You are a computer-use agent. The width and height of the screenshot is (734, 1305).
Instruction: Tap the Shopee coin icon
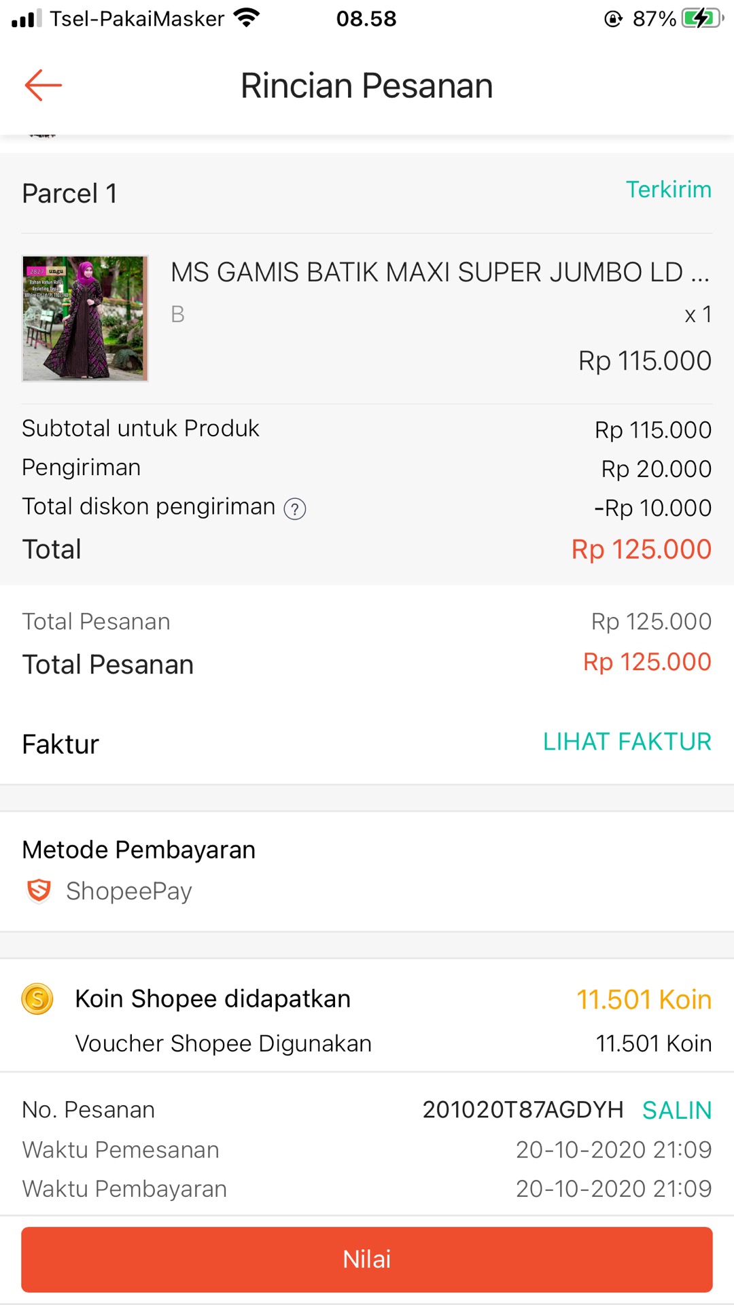point(37,999)
